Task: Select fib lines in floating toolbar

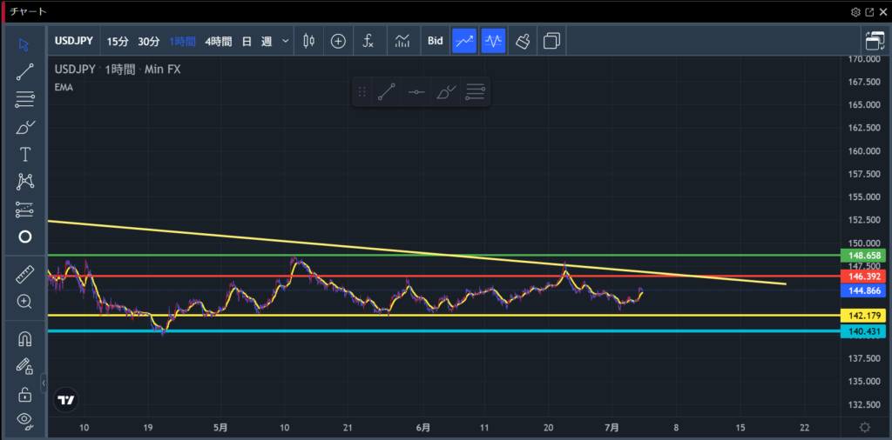Action: [x=475, y=91]
